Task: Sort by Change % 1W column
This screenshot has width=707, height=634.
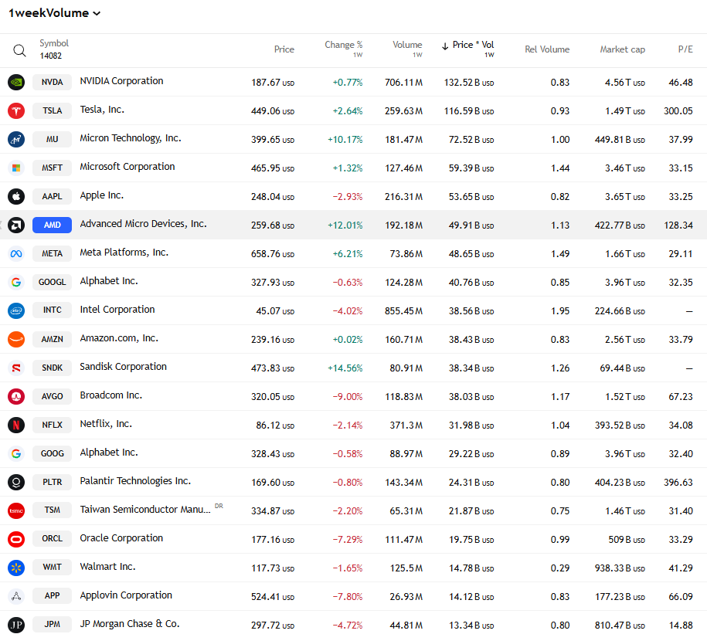Action: click(343, 49)
